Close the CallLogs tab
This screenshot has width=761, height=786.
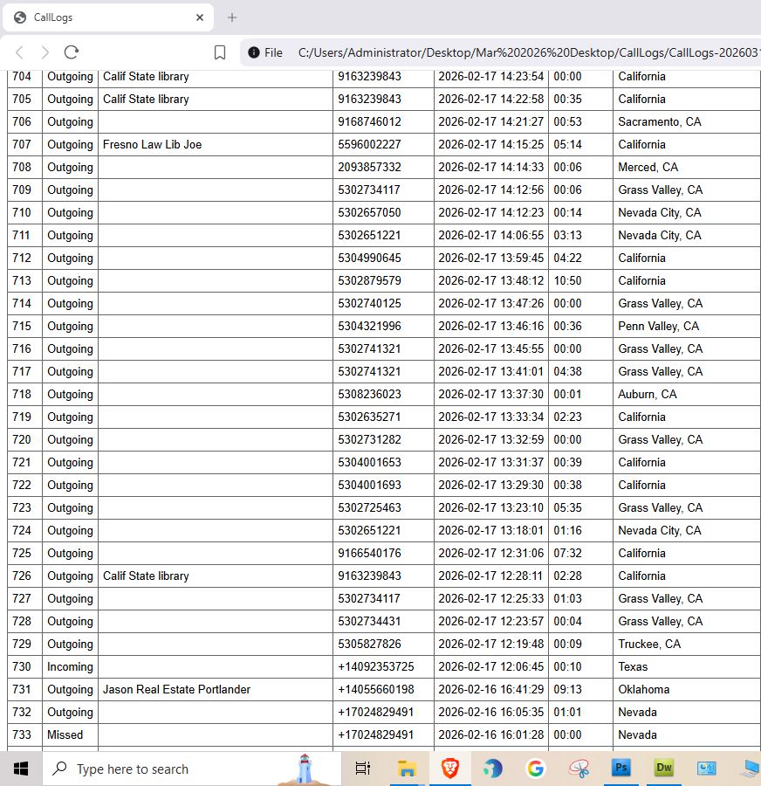[x=200, y=17]
